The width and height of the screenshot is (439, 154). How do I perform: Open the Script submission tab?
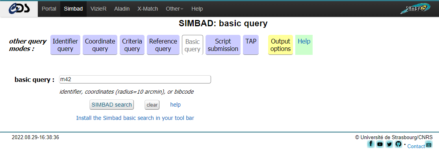[x=223, y=45]
